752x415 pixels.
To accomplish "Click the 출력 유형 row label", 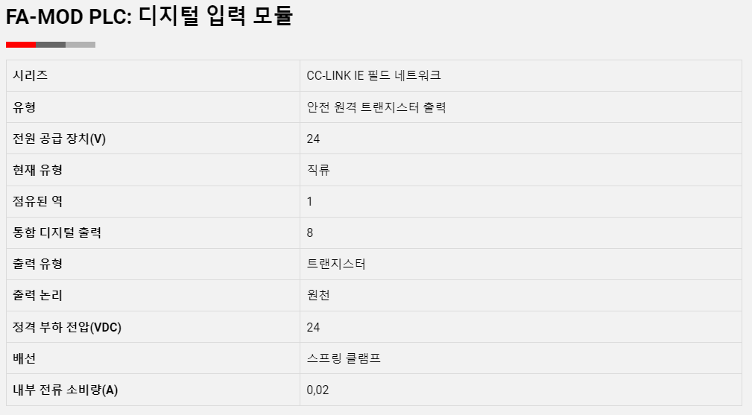I will click(37, 264).
